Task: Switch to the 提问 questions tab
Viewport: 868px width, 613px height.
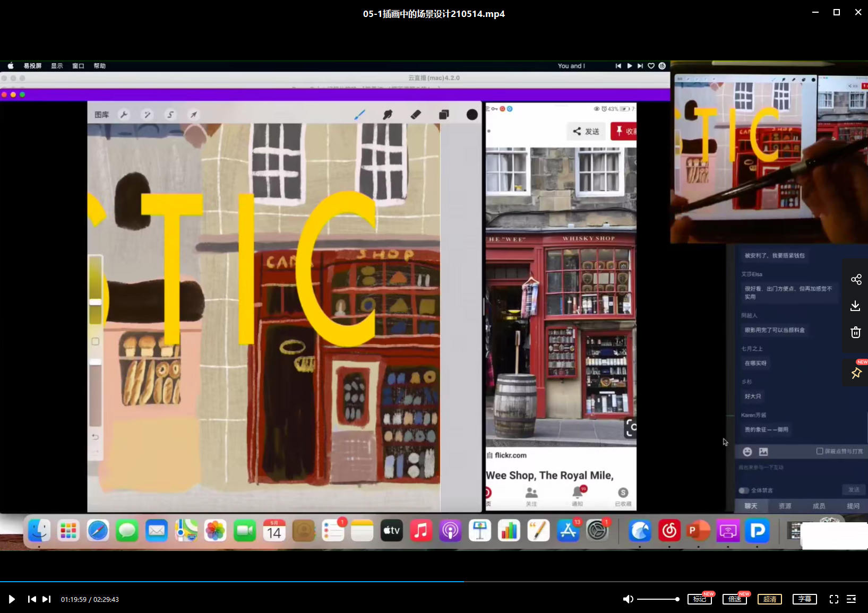Action: [x=853, y=506]
